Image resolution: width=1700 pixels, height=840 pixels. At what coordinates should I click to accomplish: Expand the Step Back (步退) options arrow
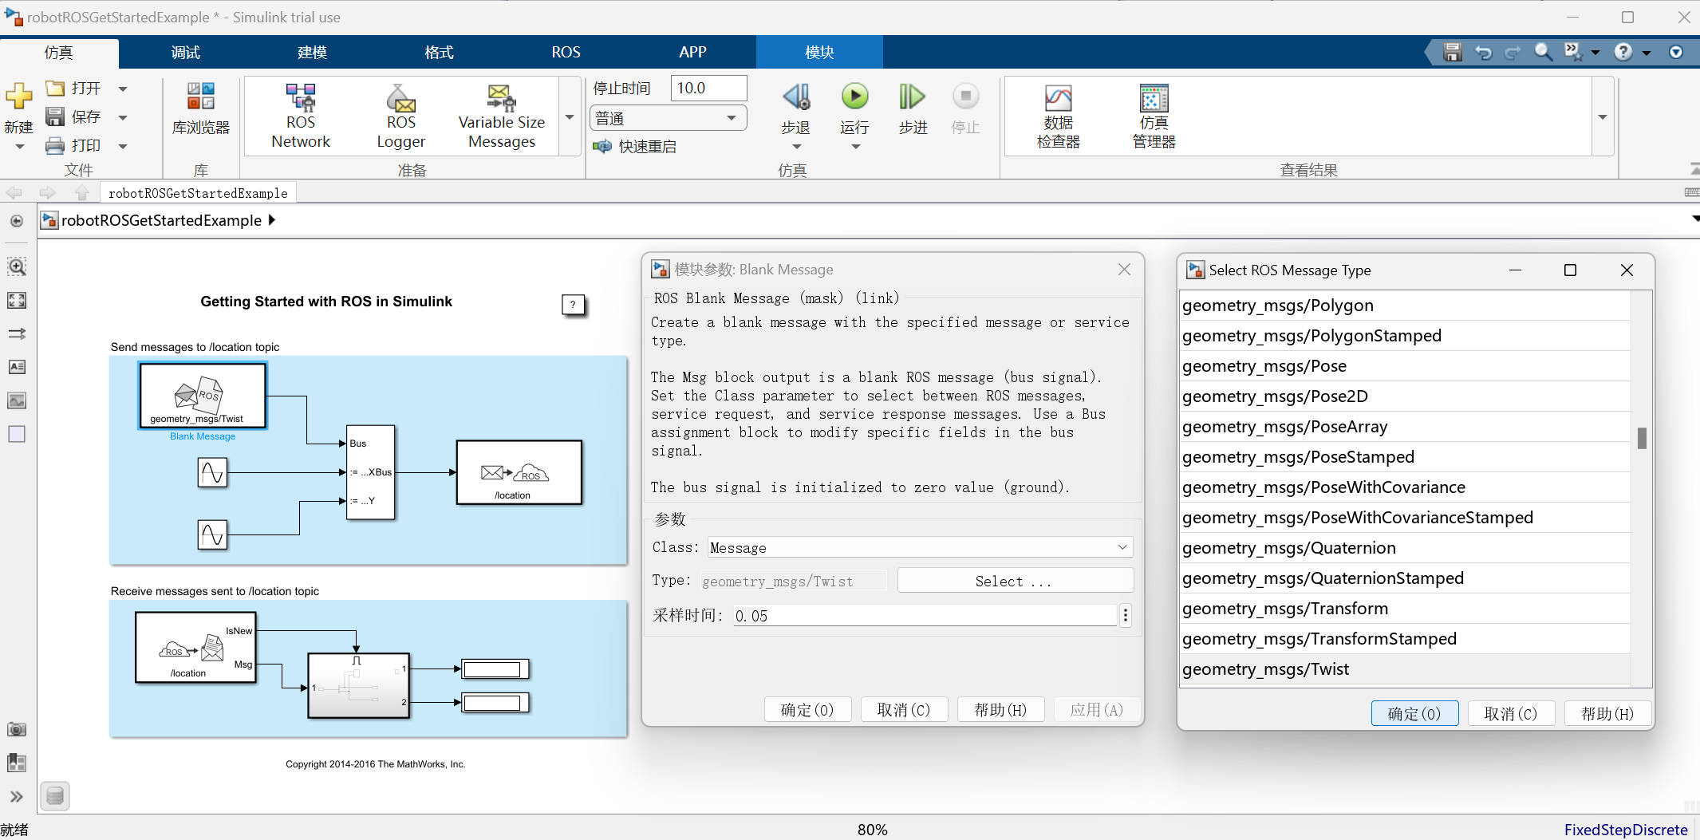pos(796,147)
